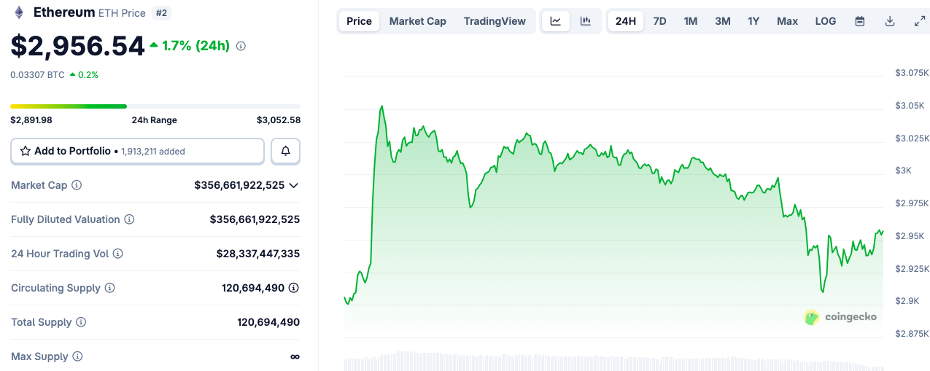Viewport: 930px width, 371px height.
Task: Download chart data icon
Action: pyautogui.click(x=890, y=21)
